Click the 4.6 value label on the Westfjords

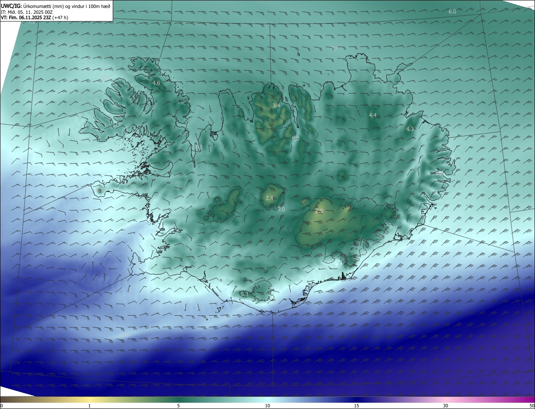point(156,83)
